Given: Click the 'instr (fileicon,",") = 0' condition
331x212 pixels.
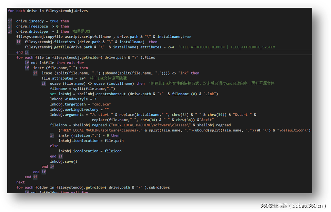Looking at the screenshot, I should point(84,135).
